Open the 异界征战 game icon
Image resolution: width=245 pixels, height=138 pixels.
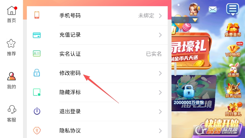233,90
